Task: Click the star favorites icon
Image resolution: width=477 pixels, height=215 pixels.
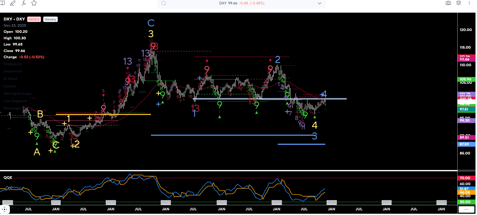Action: 34,3
